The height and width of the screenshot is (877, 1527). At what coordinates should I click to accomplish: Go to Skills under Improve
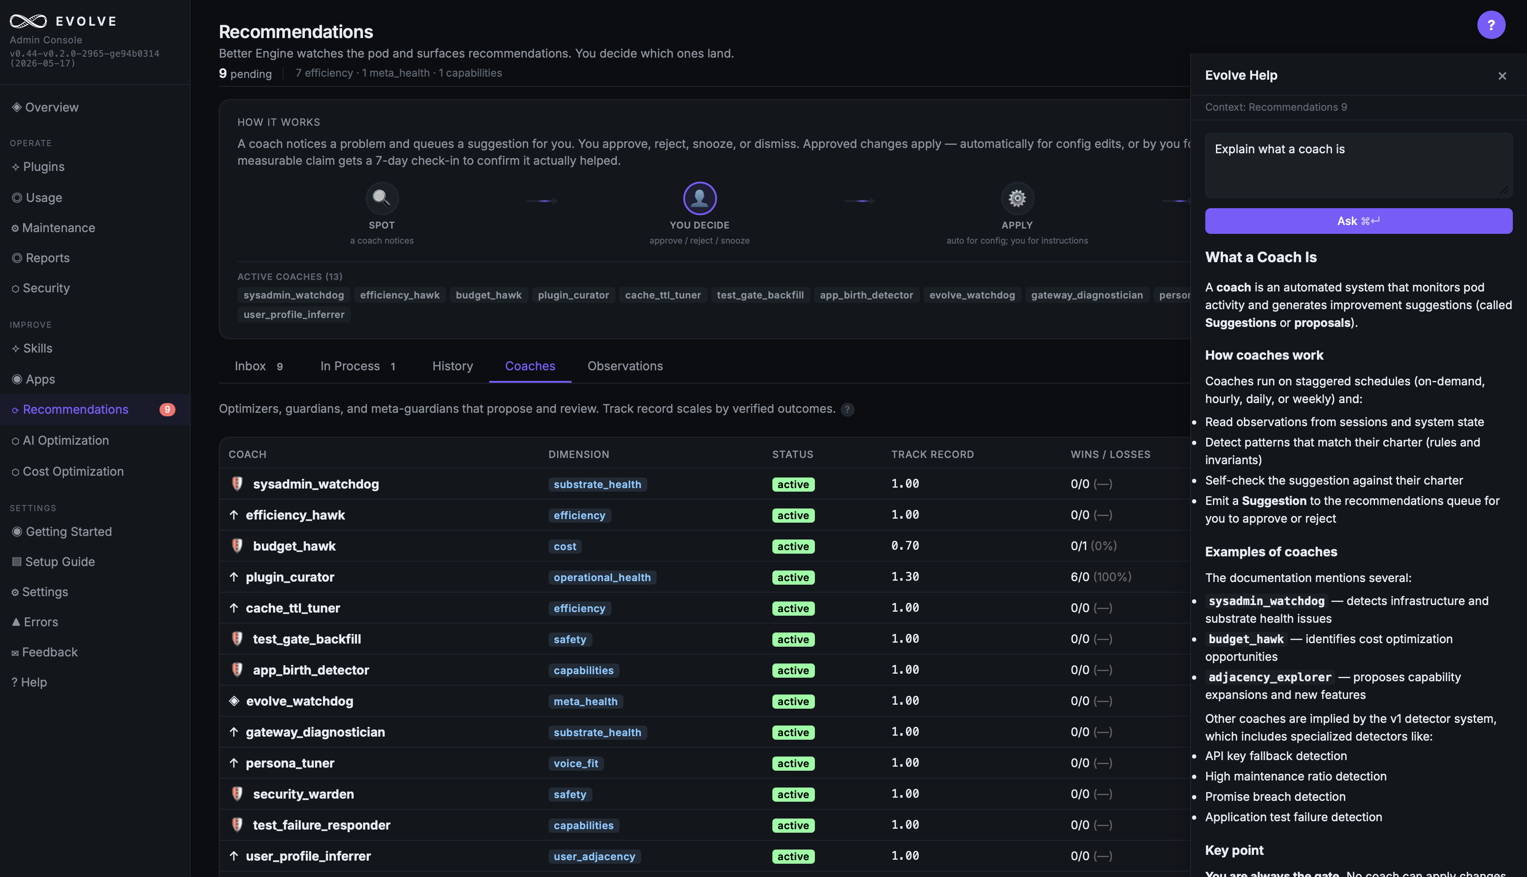click(x=95, y=348)
